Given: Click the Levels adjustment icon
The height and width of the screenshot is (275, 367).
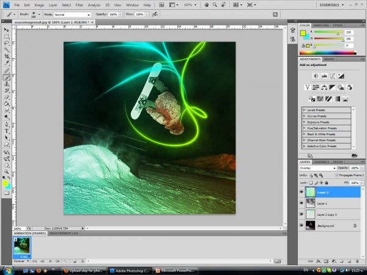Looking at the screenshot, I should (324, 76).
